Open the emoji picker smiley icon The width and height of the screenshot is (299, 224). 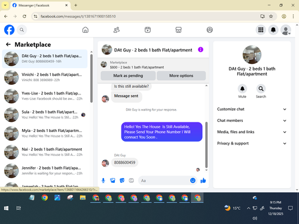click(193, 180)
